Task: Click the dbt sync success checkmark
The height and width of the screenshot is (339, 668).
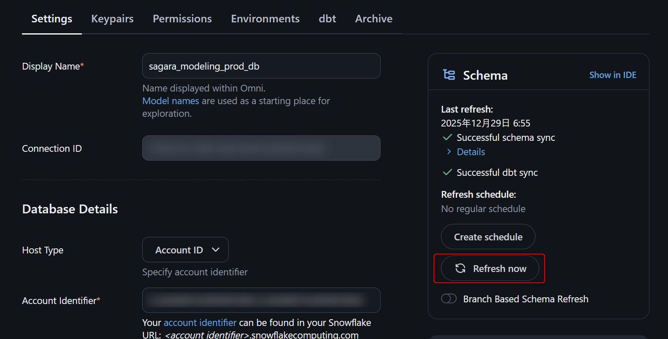Action: pyautogui.click(x=447, y=172)
